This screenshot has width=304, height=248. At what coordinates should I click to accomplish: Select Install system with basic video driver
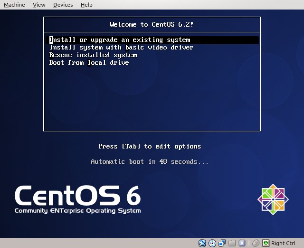(x=122, y=48)
